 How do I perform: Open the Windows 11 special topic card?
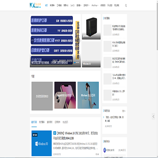88,95
